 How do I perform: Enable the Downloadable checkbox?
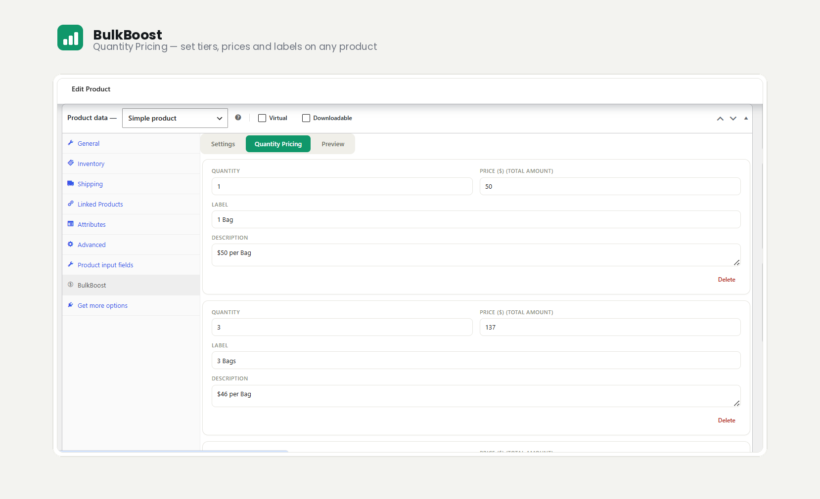pos(306,118)
